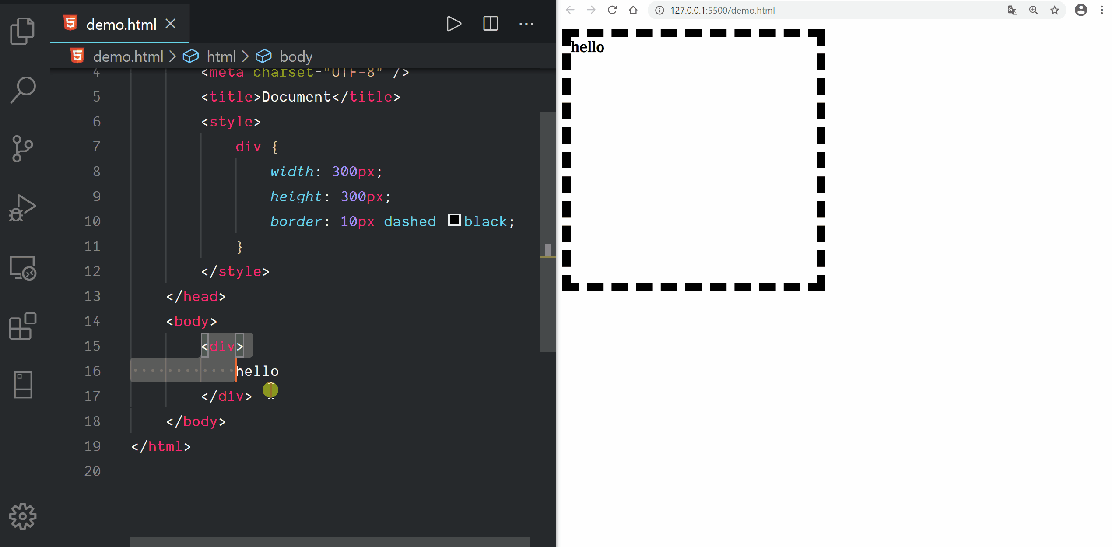Image resolution: width=1112 pixels, height=547 pixels.
Task: Bookmark this page with star icon
Action: coord(1055,10)
